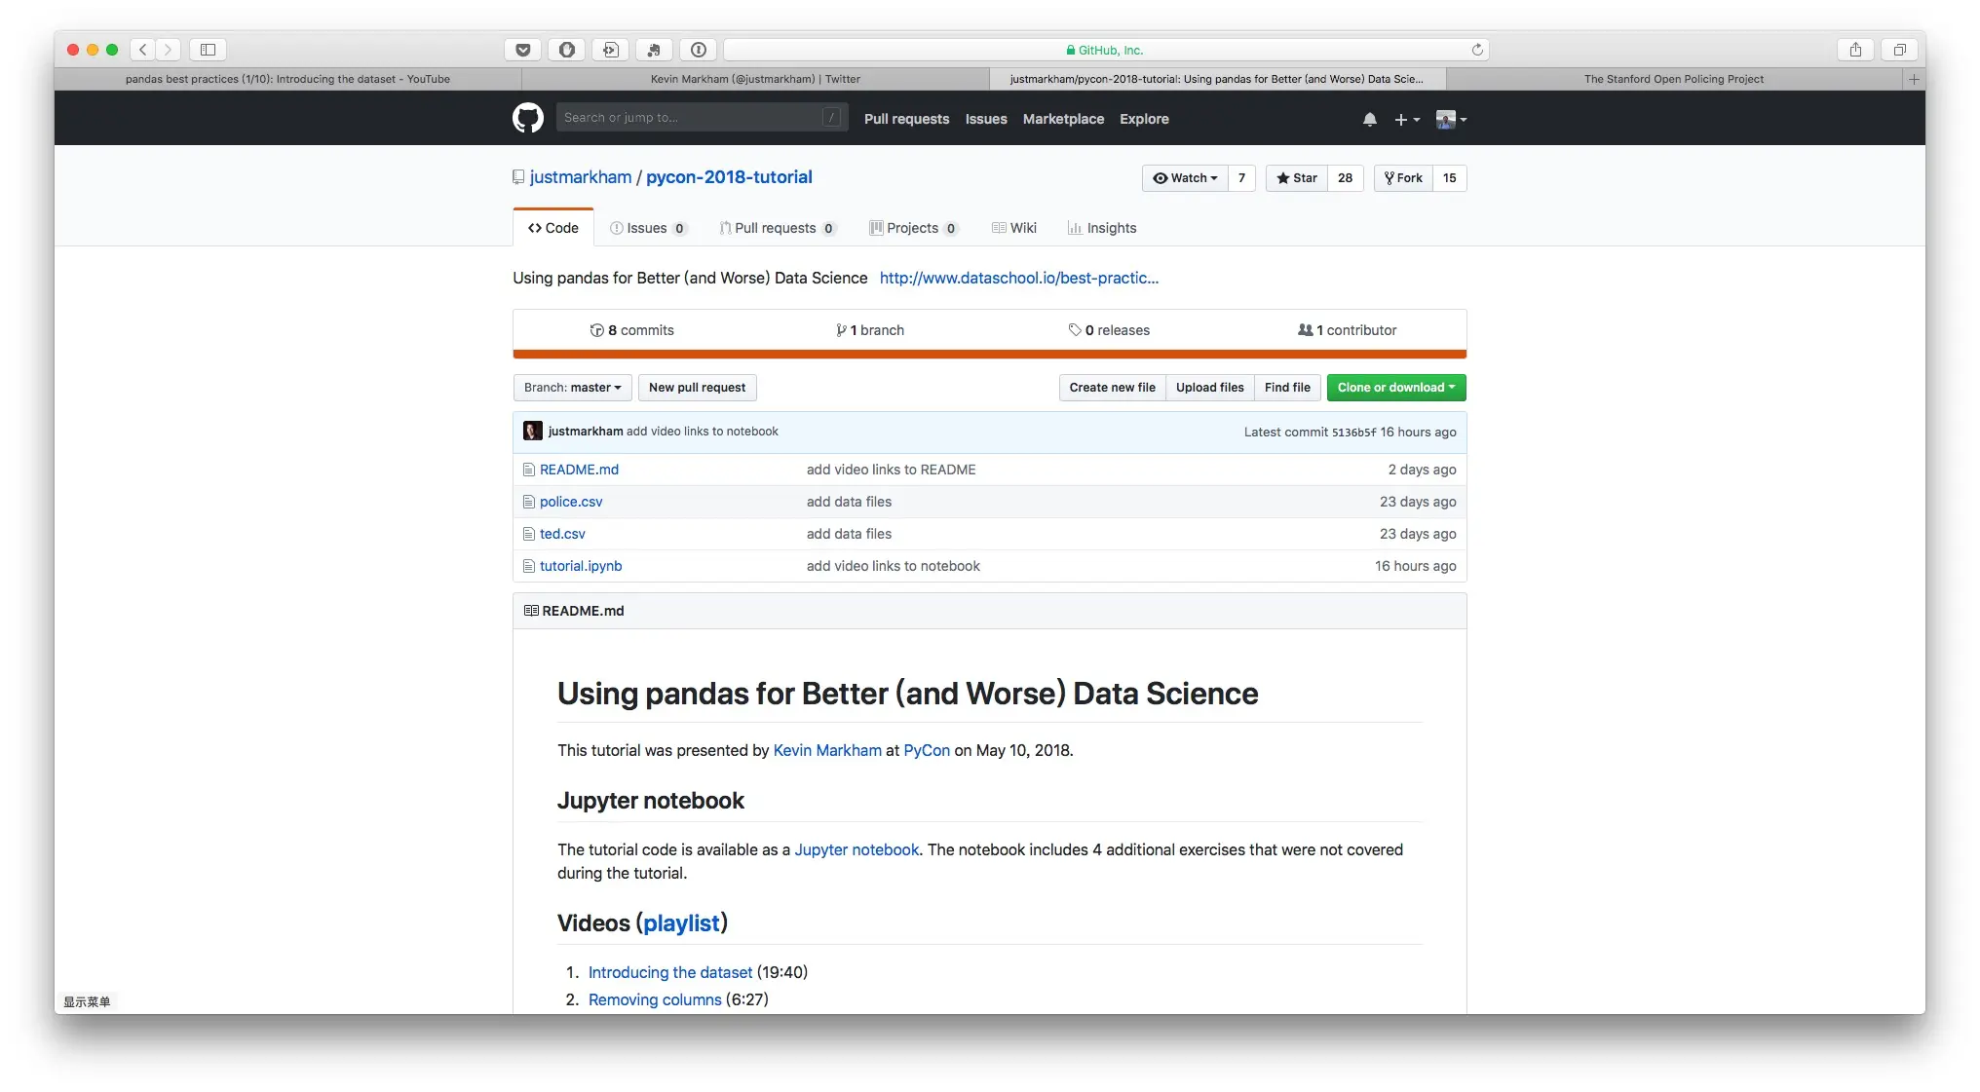Open justmarkham owner link
This screenshot has width=1980, height=1092.
pyautogui.click(x=581, y=177)
